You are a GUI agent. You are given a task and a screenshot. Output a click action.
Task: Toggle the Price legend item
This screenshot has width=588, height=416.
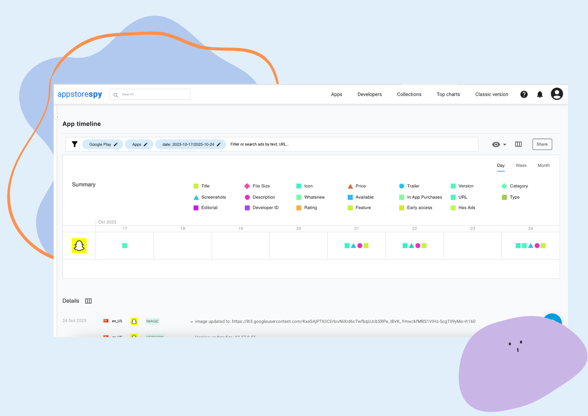coord(357,186)
